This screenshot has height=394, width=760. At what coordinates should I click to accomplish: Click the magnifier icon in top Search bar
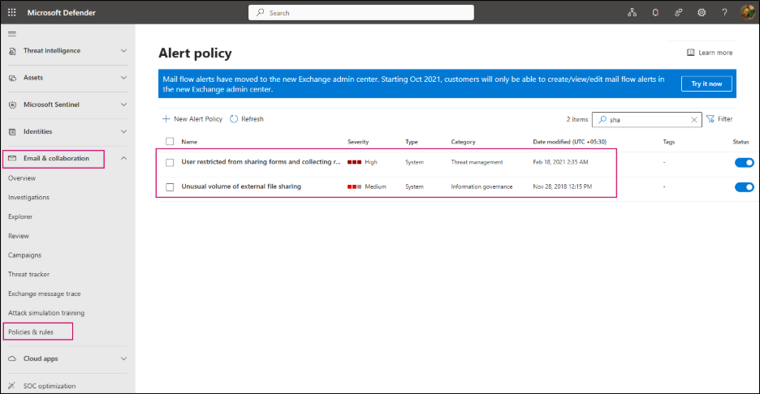point(261,13)
